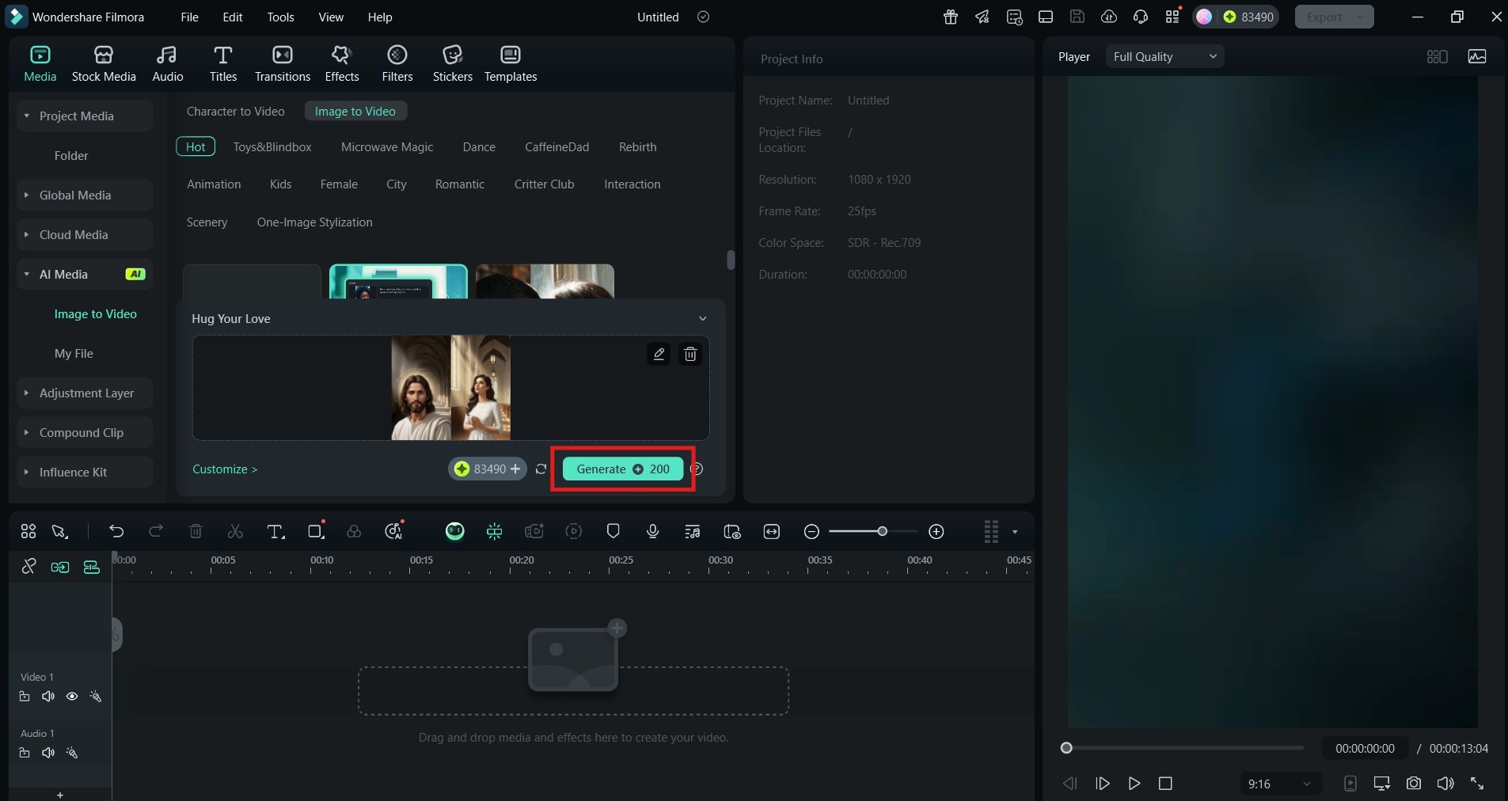The height and width of the screenshot is (801, 1508).
Task: Click the timeline delete trash icon
Action: pos(196,531)
